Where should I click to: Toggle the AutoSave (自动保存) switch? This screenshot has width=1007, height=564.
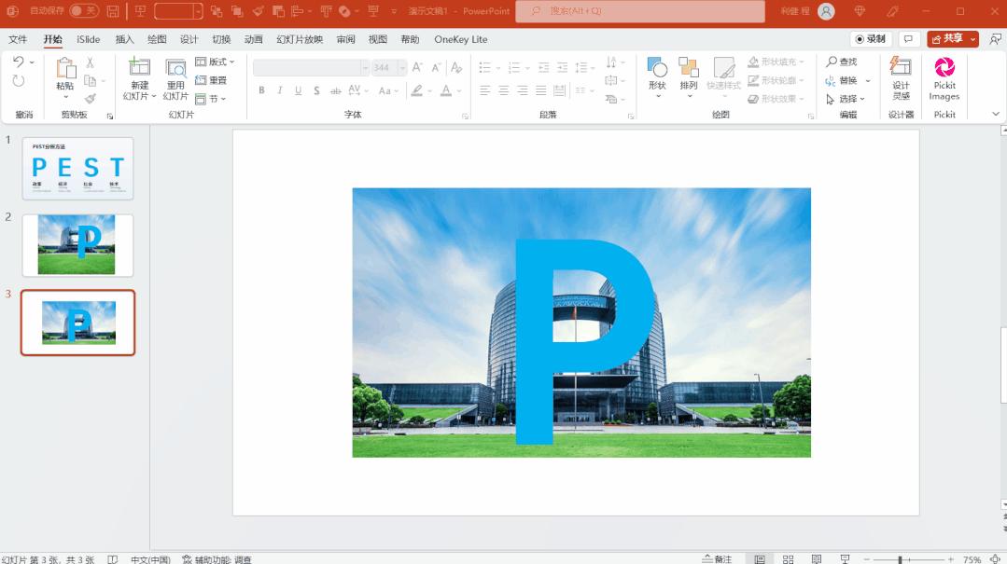pyautogui.click(x=83, y=11)
